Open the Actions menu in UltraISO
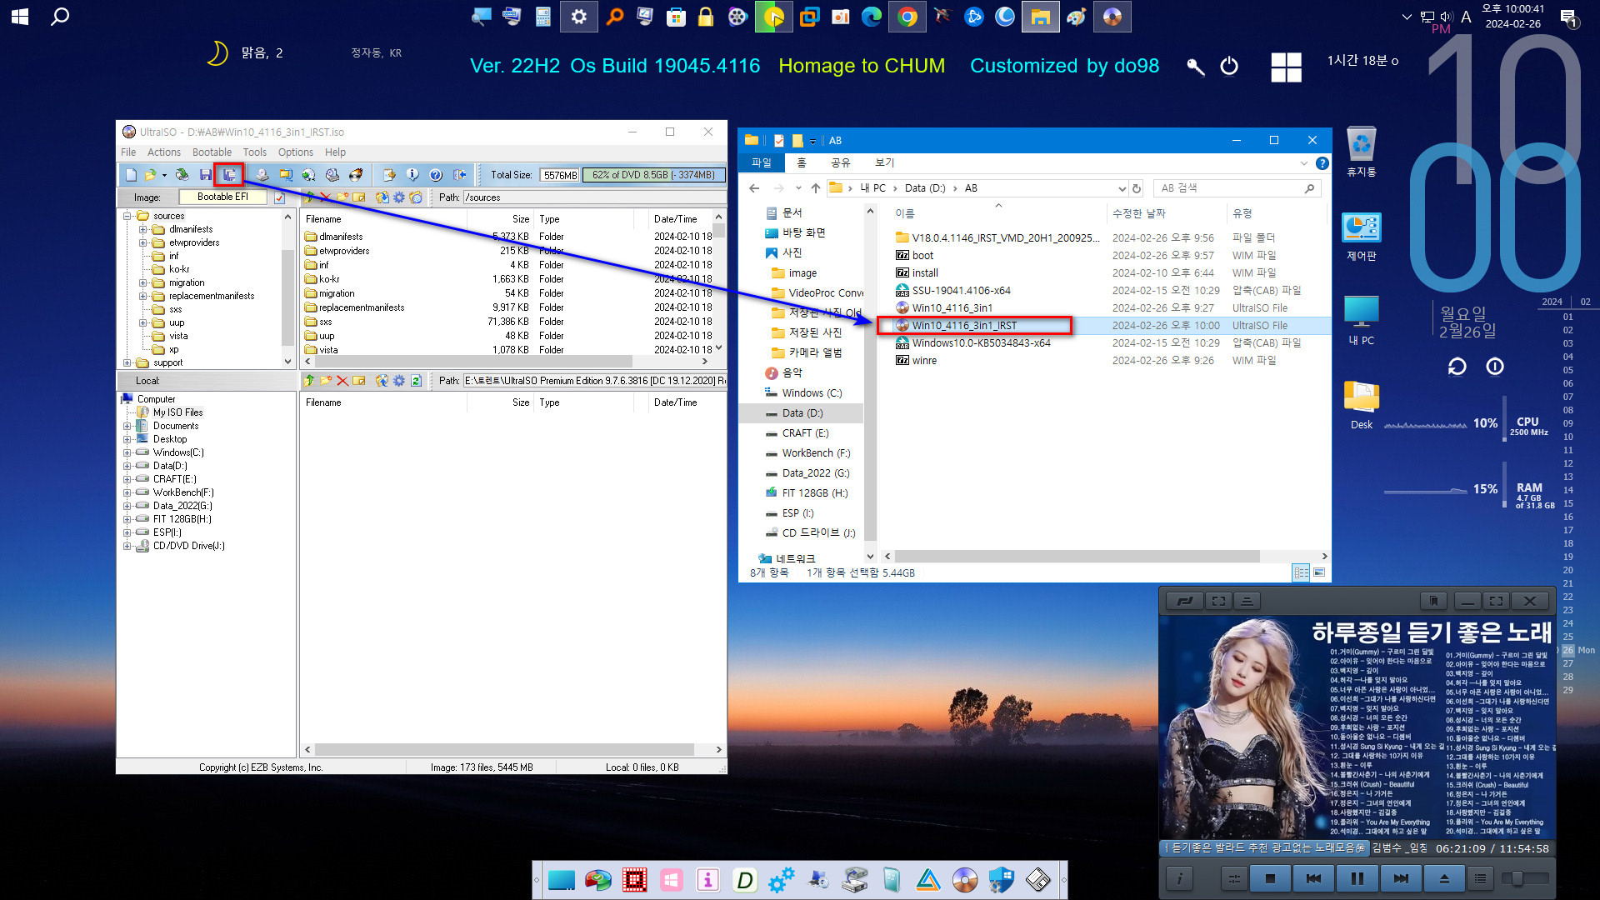1600x900 pixels. tap(164, 152)
